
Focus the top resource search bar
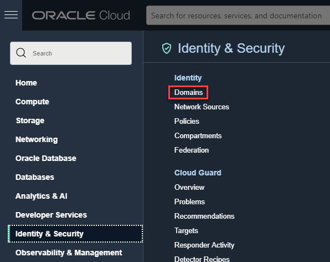(x=238, y=16)
